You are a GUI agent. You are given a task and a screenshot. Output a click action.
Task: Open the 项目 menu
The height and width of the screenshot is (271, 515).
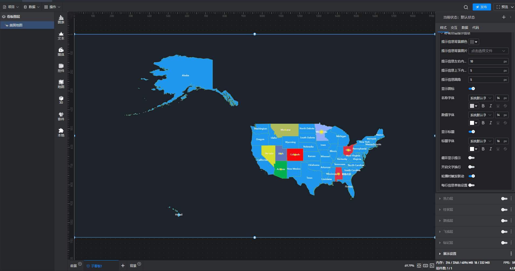(x=11, y=7)
